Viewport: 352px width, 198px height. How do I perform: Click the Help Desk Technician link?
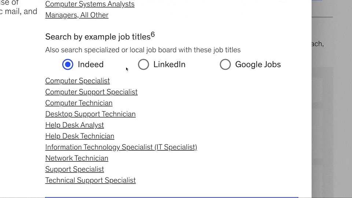(80, 136)
